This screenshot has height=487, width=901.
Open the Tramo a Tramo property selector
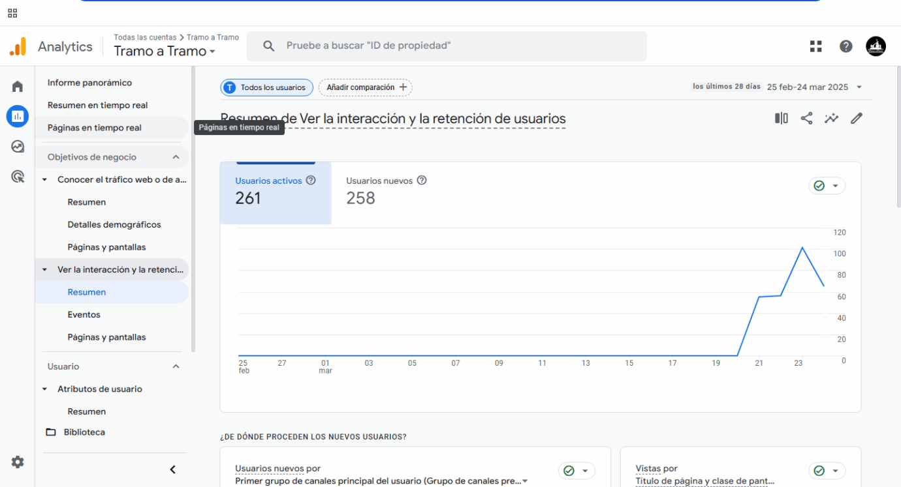tap(165, 52)
